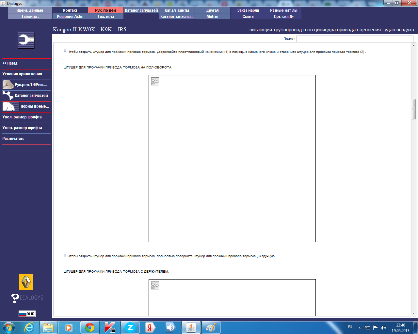The image size is (418, 334).
Task: Click Распечатать to print the page
Action: pos(13,139)
